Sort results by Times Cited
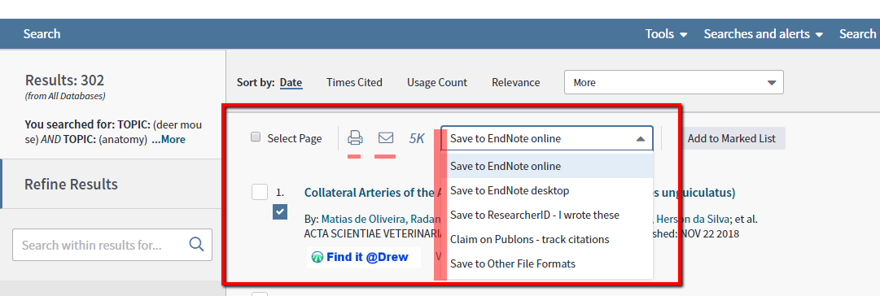The width and height of the screenshot is (880, 296). (x=354, y=82)
